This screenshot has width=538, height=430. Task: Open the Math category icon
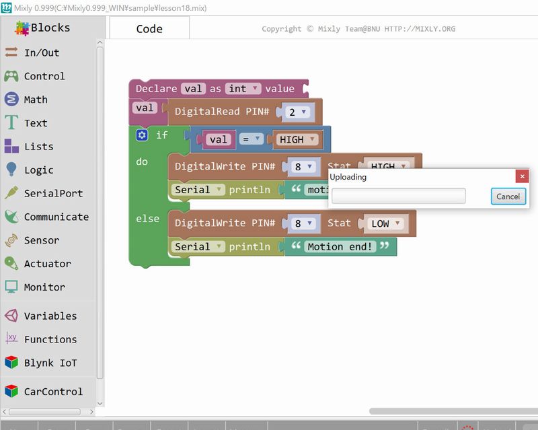pos(11,100)
